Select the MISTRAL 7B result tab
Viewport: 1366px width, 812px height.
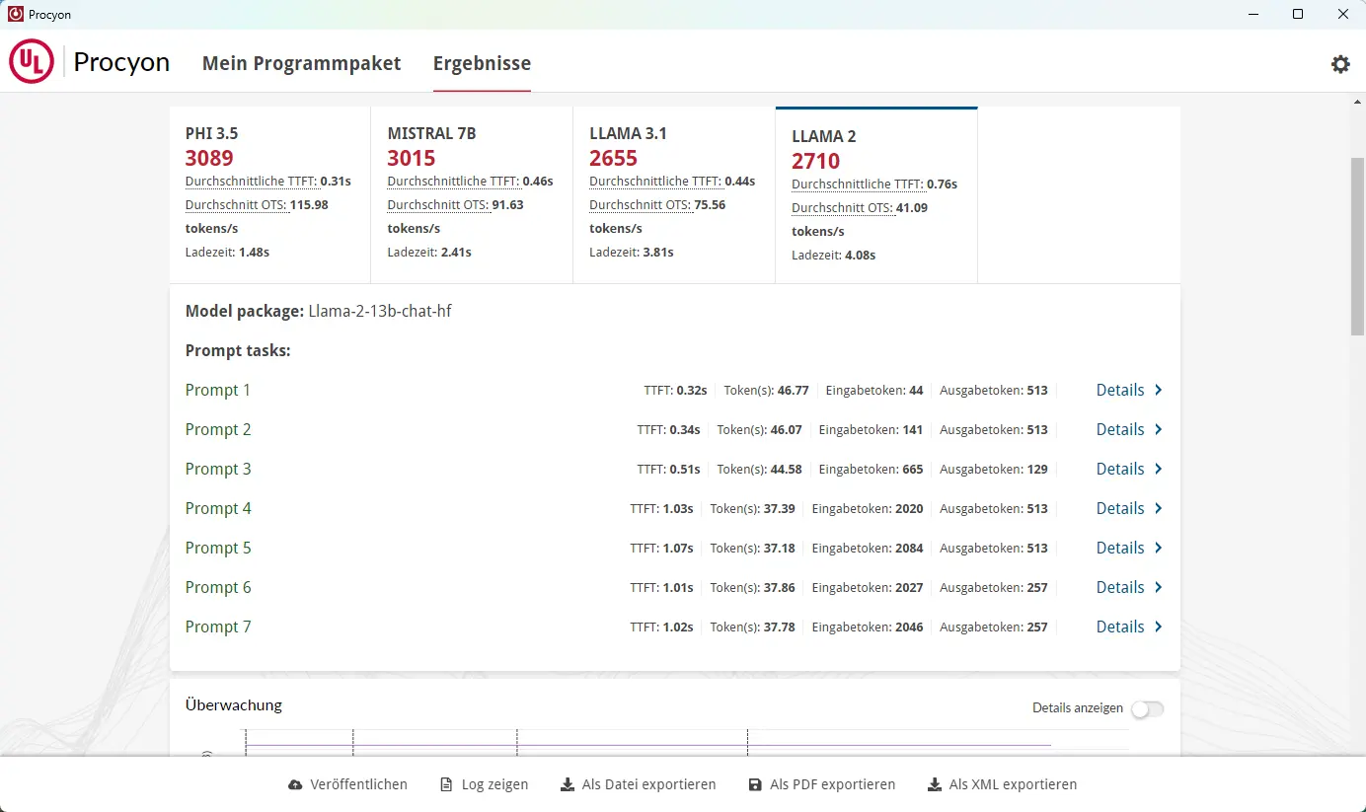471,194
